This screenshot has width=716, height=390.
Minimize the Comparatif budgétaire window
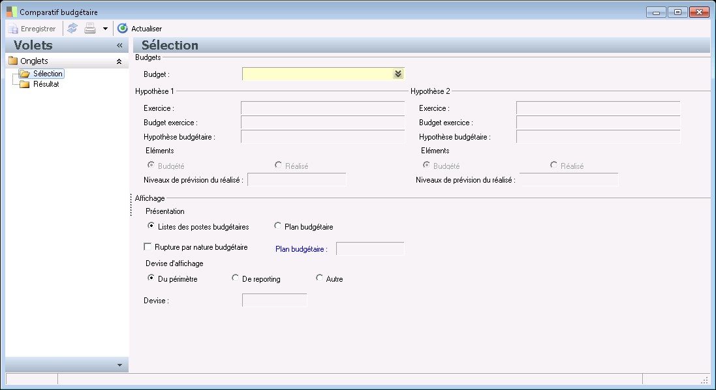coord(656,12)
